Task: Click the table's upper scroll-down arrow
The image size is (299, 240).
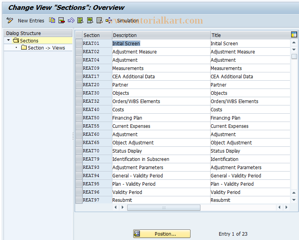Action: point(294,50)
